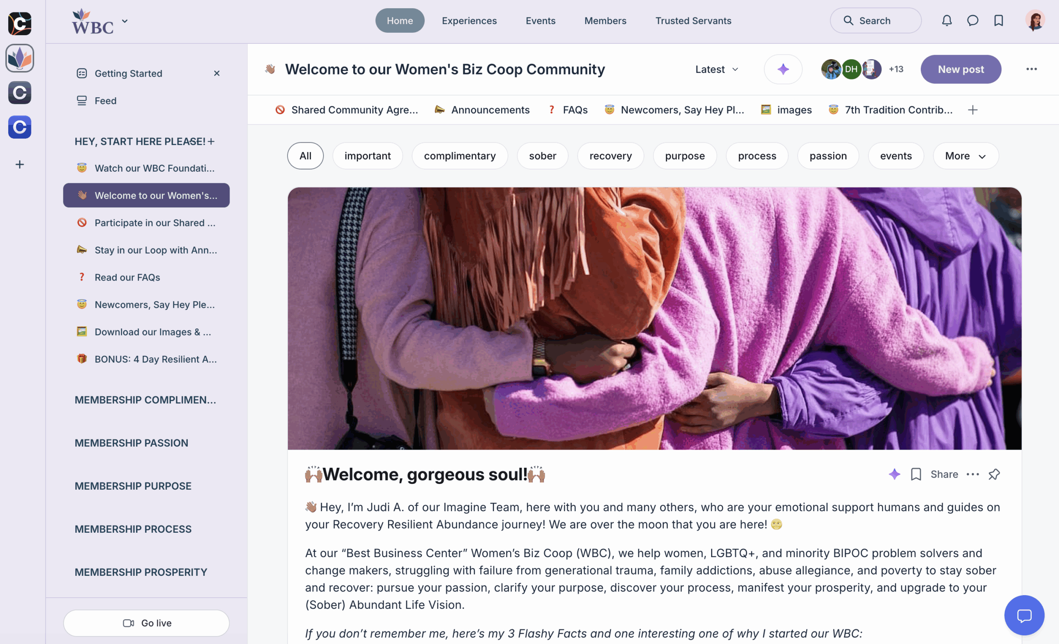Screen dimensions: 1059x644
Task: Filter posts by the sober tag
Action: pos(542,156)
